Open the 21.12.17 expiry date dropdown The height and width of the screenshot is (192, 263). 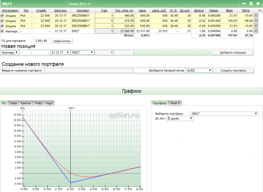click(x=60, y=52)
